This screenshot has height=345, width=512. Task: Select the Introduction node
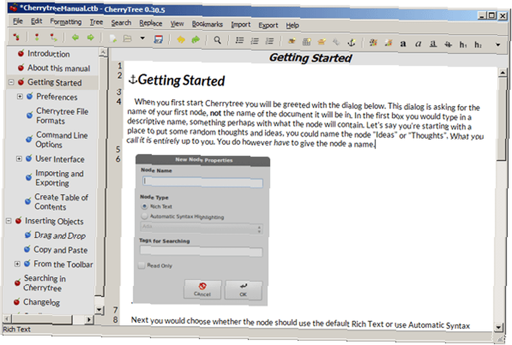[x=48, y=54]
